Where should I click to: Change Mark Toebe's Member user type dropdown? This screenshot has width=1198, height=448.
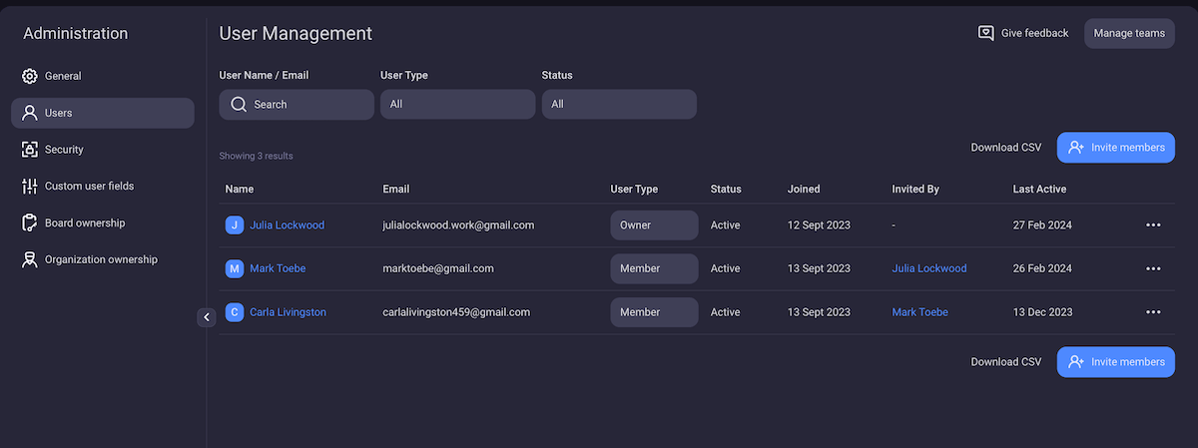point(654,268)
